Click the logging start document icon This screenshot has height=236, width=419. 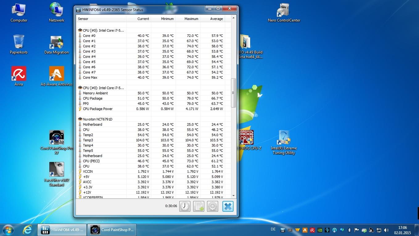[199, 206]
